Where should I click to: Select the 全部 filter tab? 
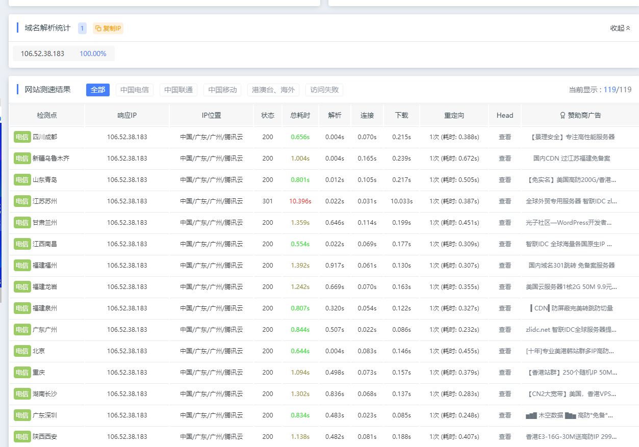point(98,90)
